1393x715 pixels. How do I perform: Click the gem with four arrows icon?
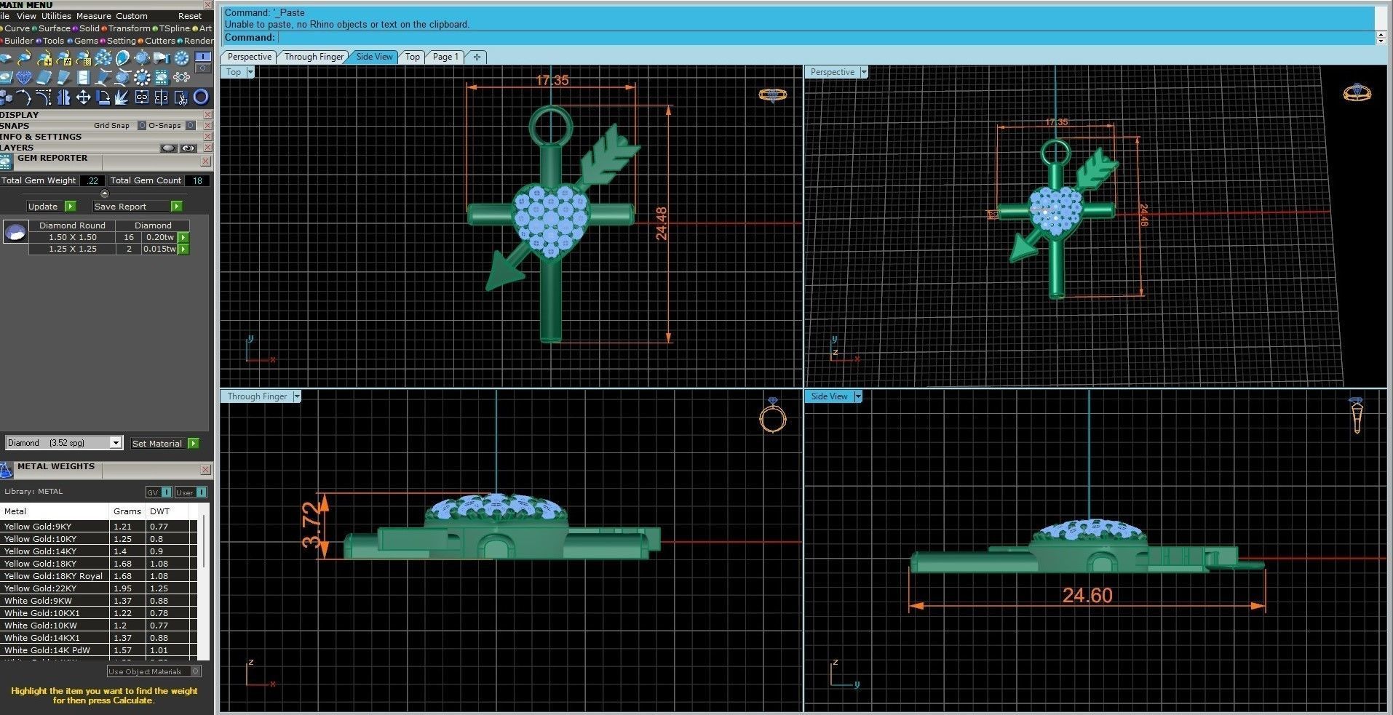tap(142, 58)
